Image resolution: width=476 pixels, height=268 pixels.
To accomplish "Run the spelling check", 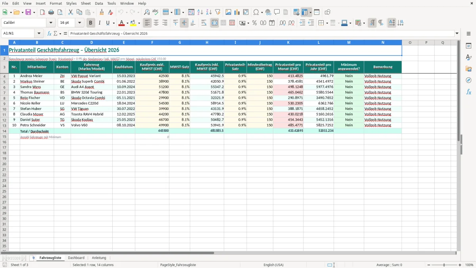I will [155, 12].
